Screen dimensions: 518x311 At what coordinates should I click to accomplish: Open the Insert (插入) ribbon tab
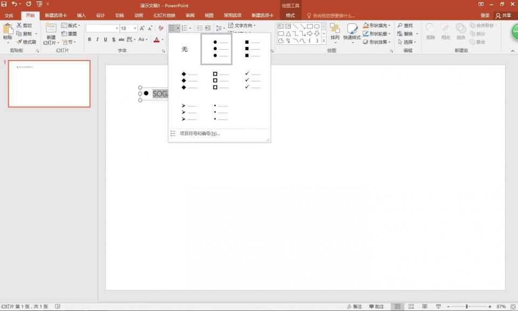[x=81, y=16]
